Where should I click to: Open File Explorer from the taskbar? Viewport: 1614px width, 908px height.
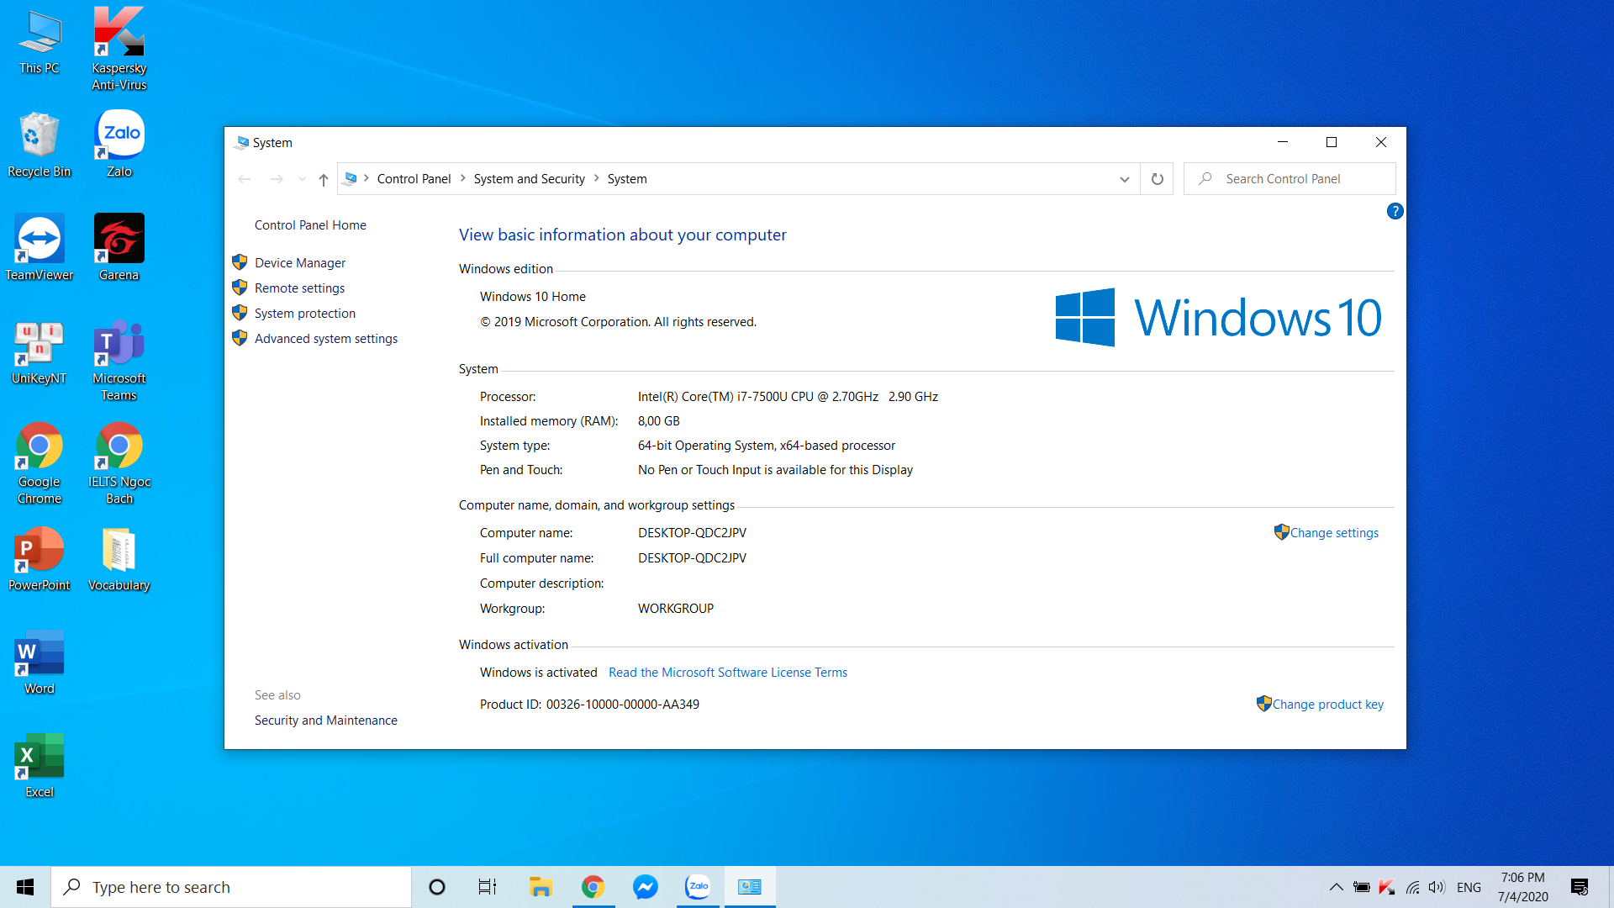(540, 887)
